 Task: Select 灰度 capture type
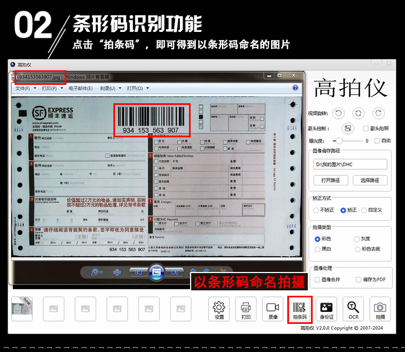357,239
